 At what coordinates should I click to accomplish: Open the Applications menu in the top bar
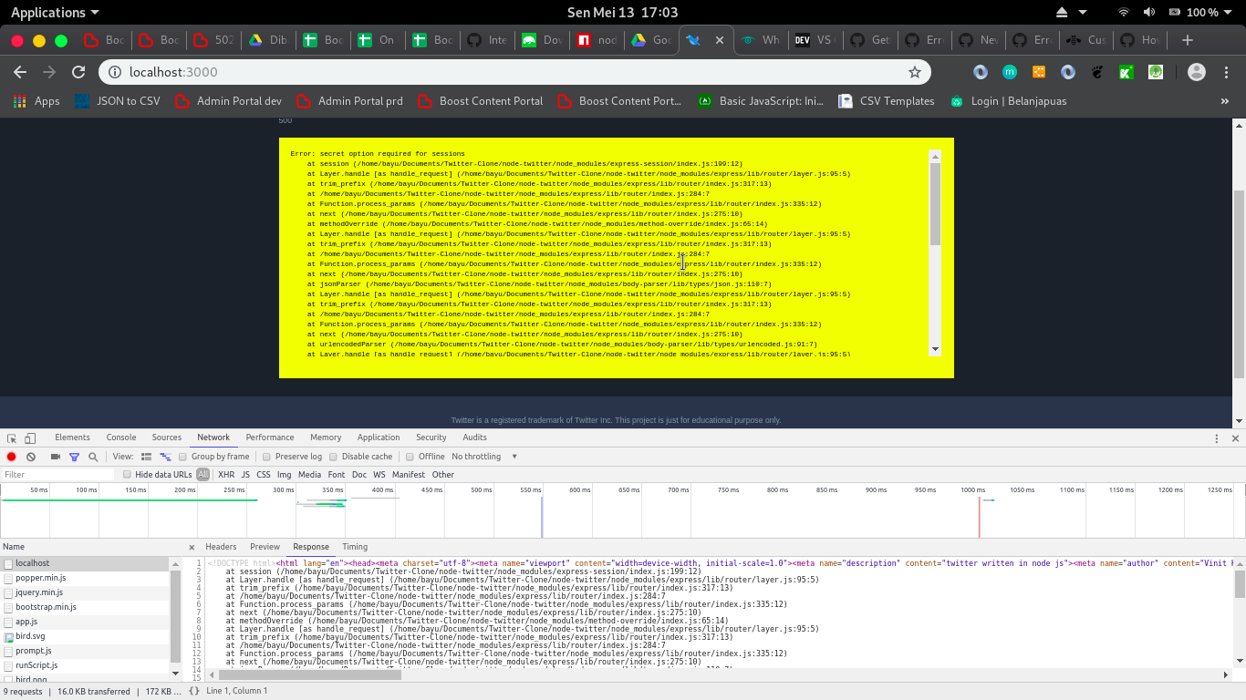[x=47, y=12]
